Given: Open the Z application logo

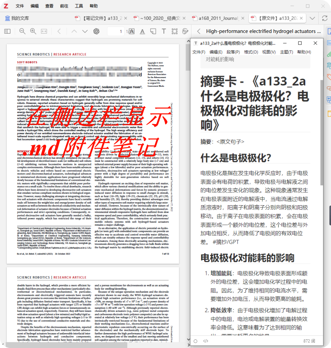Looking at the screenshot, I should click(x=6, y=6).
